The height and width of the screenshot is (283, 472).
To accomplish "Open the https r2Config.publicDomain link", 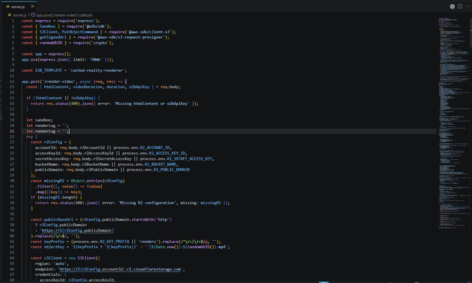I will [77, 231].
